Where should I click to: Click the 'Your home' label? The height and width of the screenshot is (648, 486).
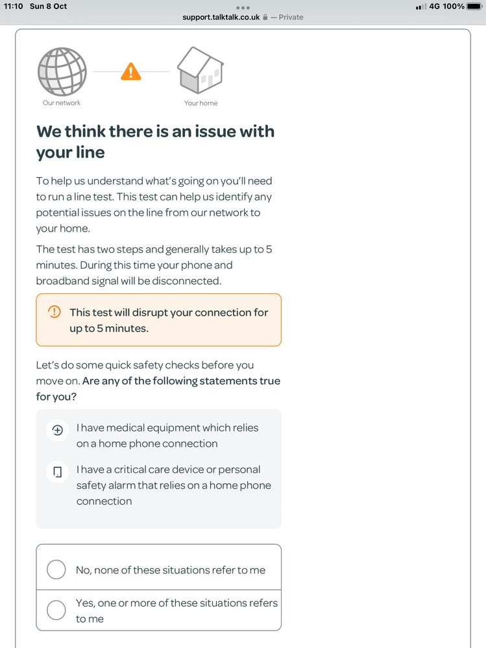(200, 103)
